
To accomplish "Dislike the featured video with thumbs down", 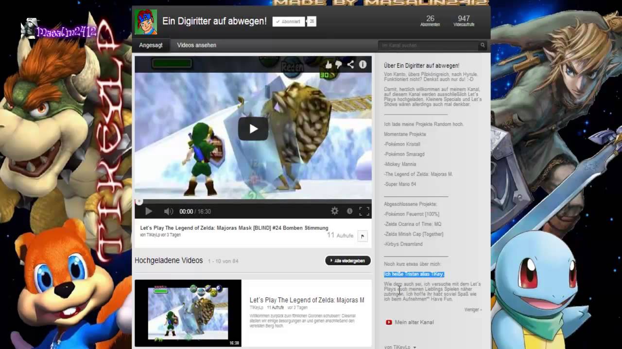I will coord(339,64).
